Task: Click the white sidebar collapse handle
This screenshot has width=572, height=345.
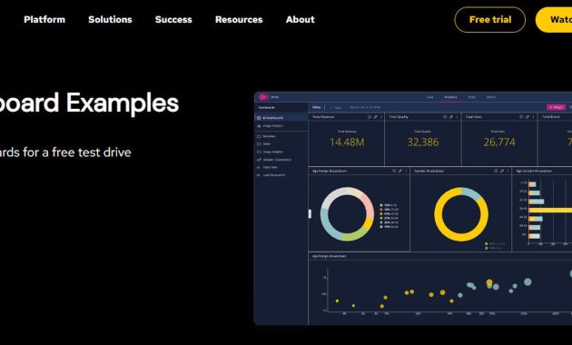Action: (x=311, y=213)
